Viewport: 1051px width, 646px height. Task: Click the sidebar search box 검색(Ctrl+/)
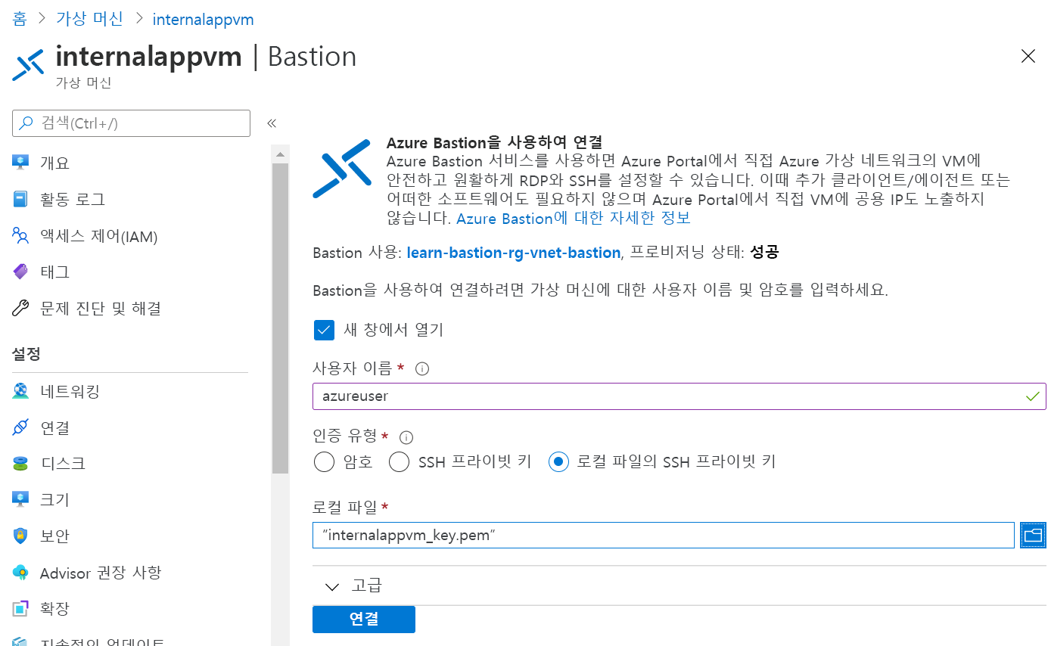click(x=131, y=123)
